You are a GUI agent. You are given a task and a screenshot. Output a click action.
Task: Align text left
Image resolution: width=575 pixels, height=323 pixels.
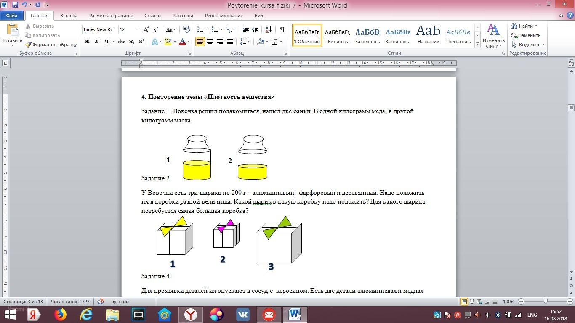tap(200, 42)
